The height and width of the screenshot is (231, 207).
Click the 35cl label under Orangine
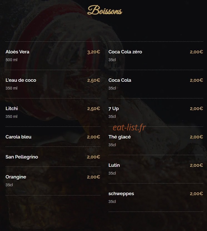(9, 185)
